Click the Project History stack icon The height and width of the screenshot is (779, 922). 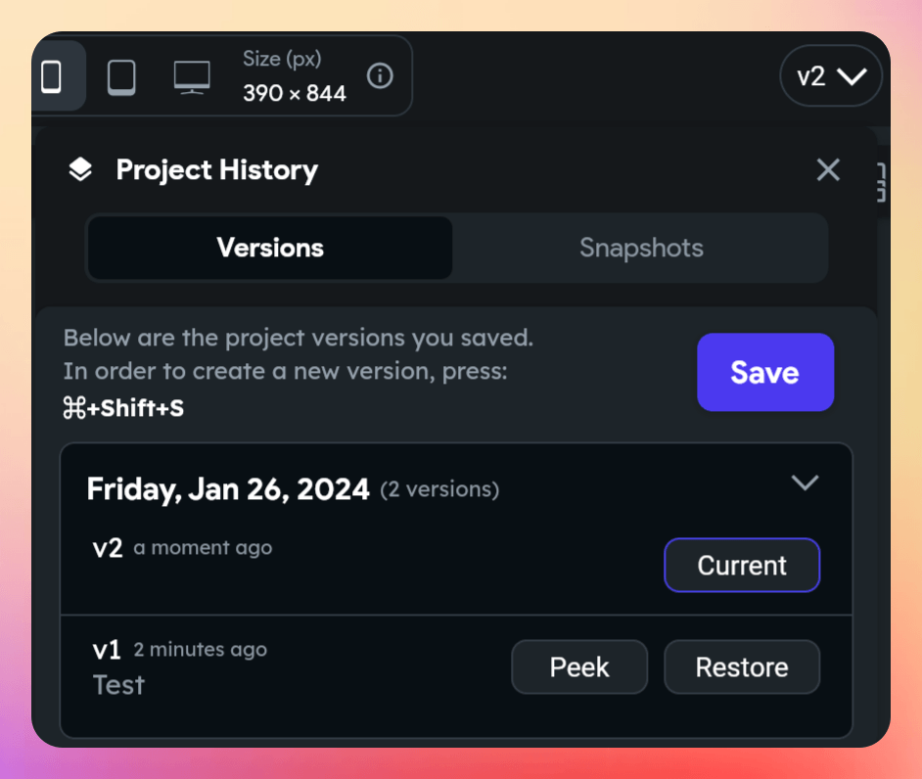pos(78,169)
